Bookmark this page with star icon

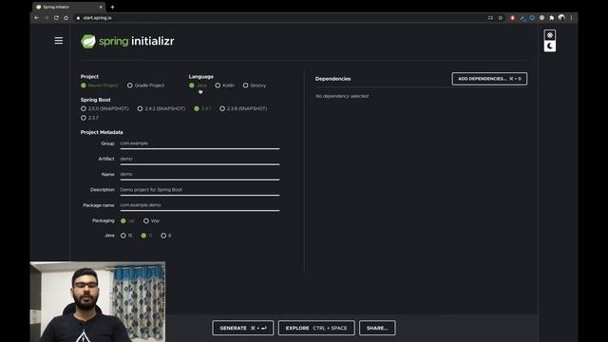click(501, 18)
